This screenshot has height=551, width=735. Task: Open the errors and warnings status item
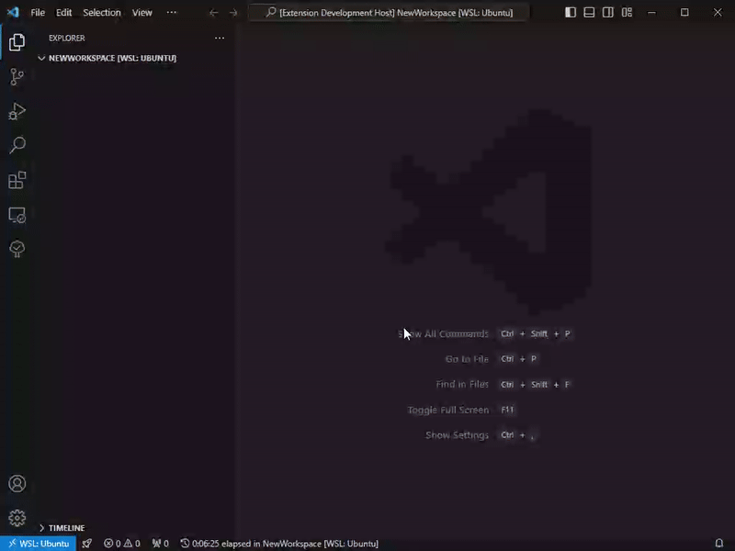coord(122,544)
